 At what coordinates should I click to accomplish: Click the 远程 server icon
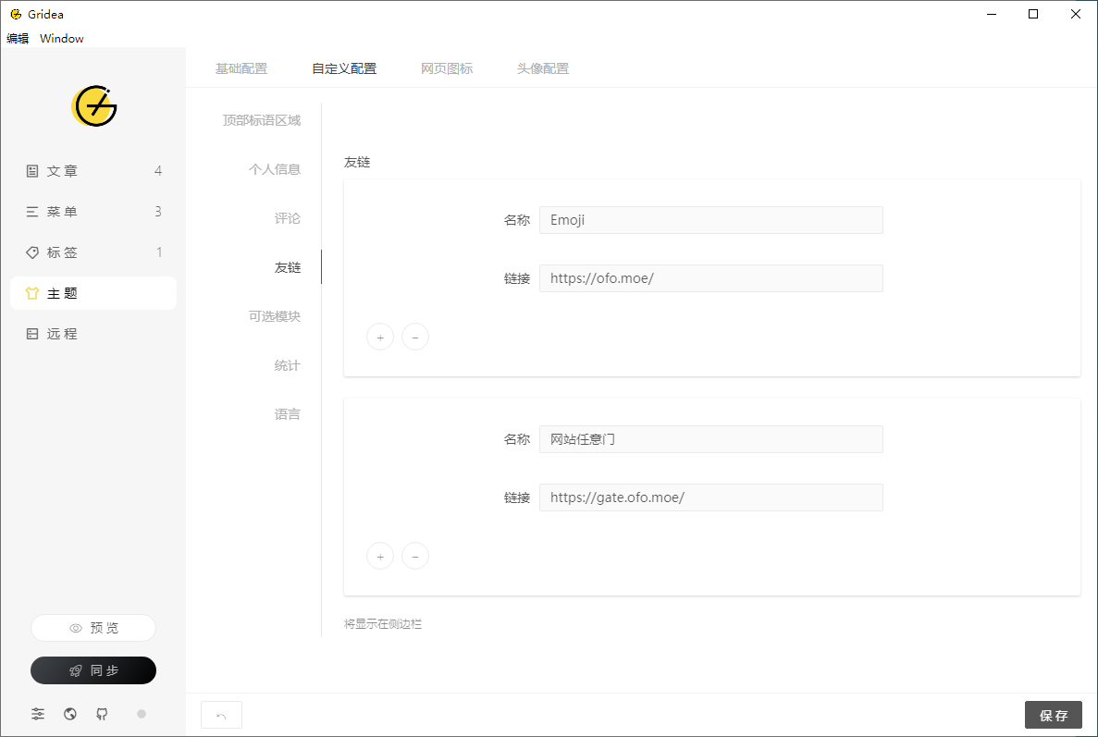[32, 334]
